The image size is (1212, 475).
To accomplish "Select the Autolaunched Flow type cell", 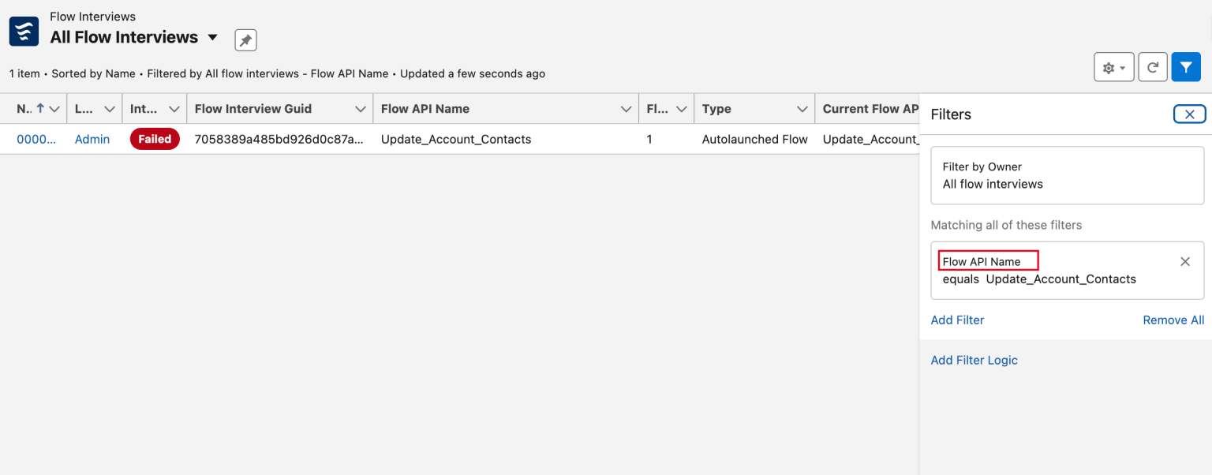I will (754, 140).
